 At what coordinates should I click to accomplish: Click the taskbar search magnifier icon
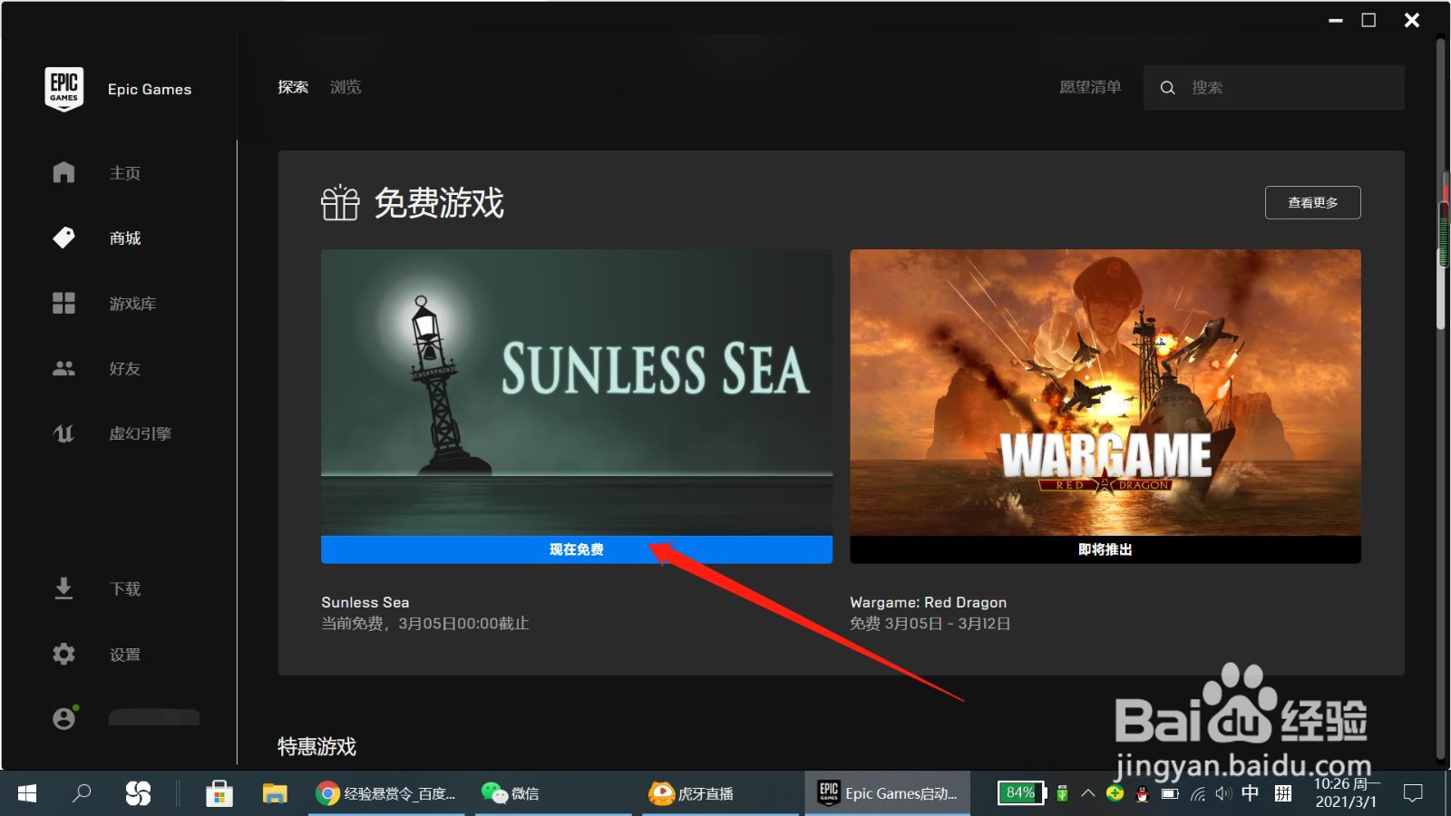click(82, 793)
